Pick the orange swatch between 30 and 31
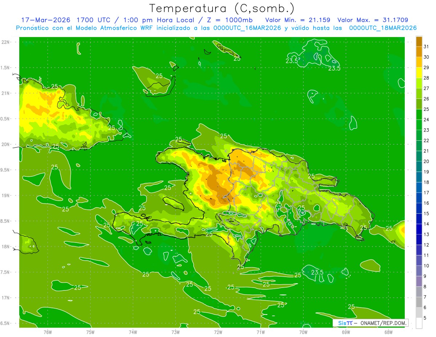Viewport: 436px width, 337px height. tap(419, 52)
